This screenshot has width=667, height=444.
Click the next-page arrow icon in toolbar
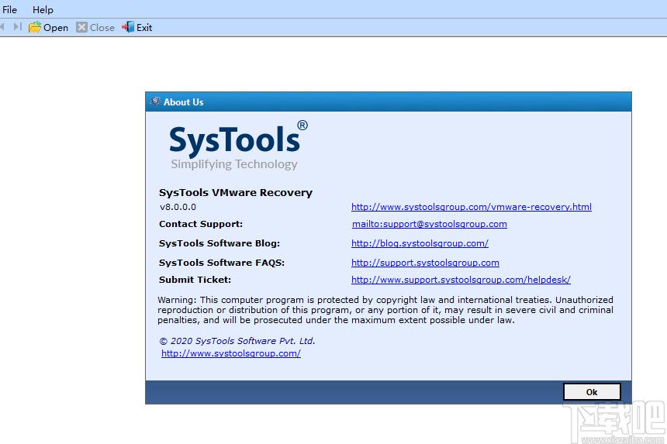click(17, 27)
